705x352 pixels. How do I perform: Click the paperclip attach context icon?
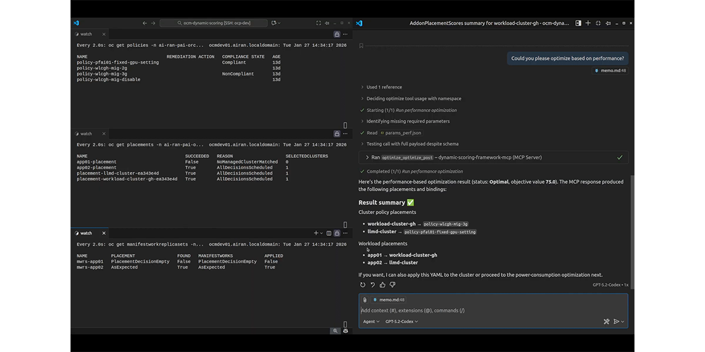[364, 300]
